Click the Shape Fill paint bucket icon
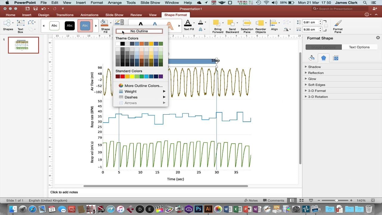 (104, 23)
